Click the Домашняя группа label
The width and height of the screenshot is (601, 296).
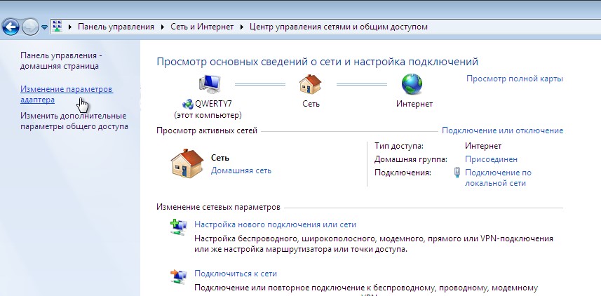[410, 159]
